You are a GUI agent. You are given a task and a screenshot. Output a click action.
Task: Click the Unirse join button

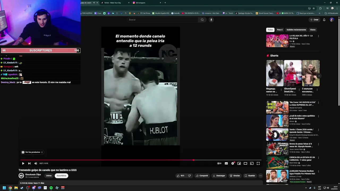49,176
